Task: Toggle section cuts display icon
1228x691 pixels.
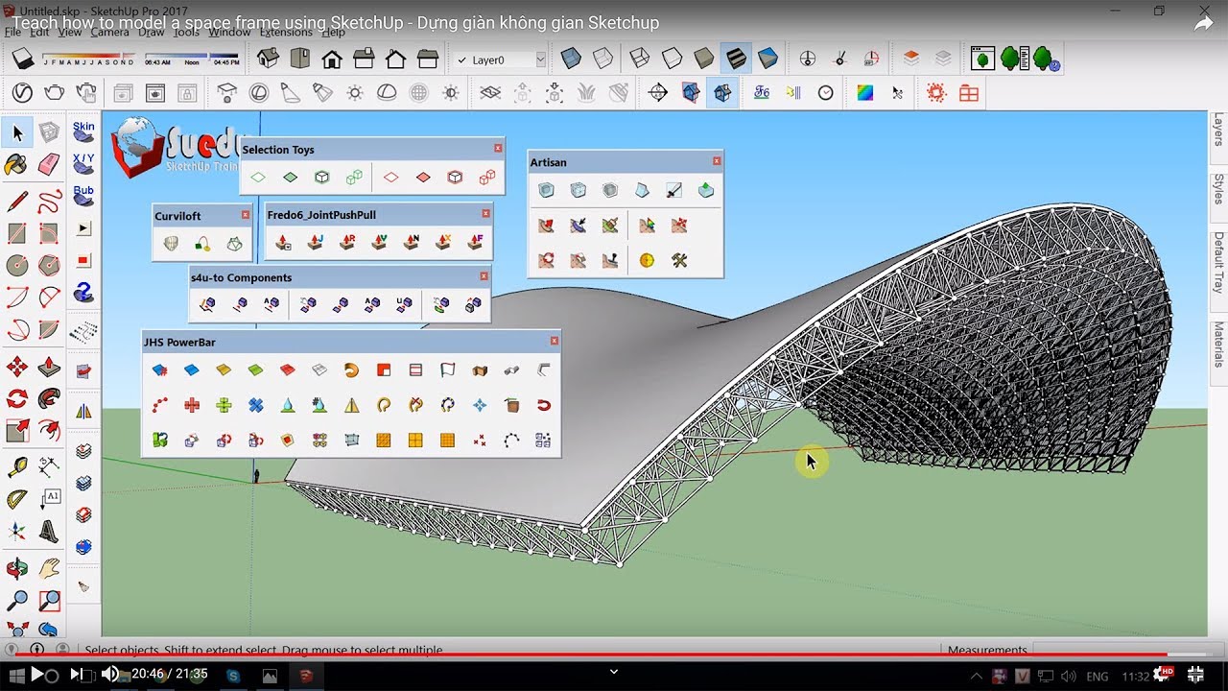Action: point(722,93)
